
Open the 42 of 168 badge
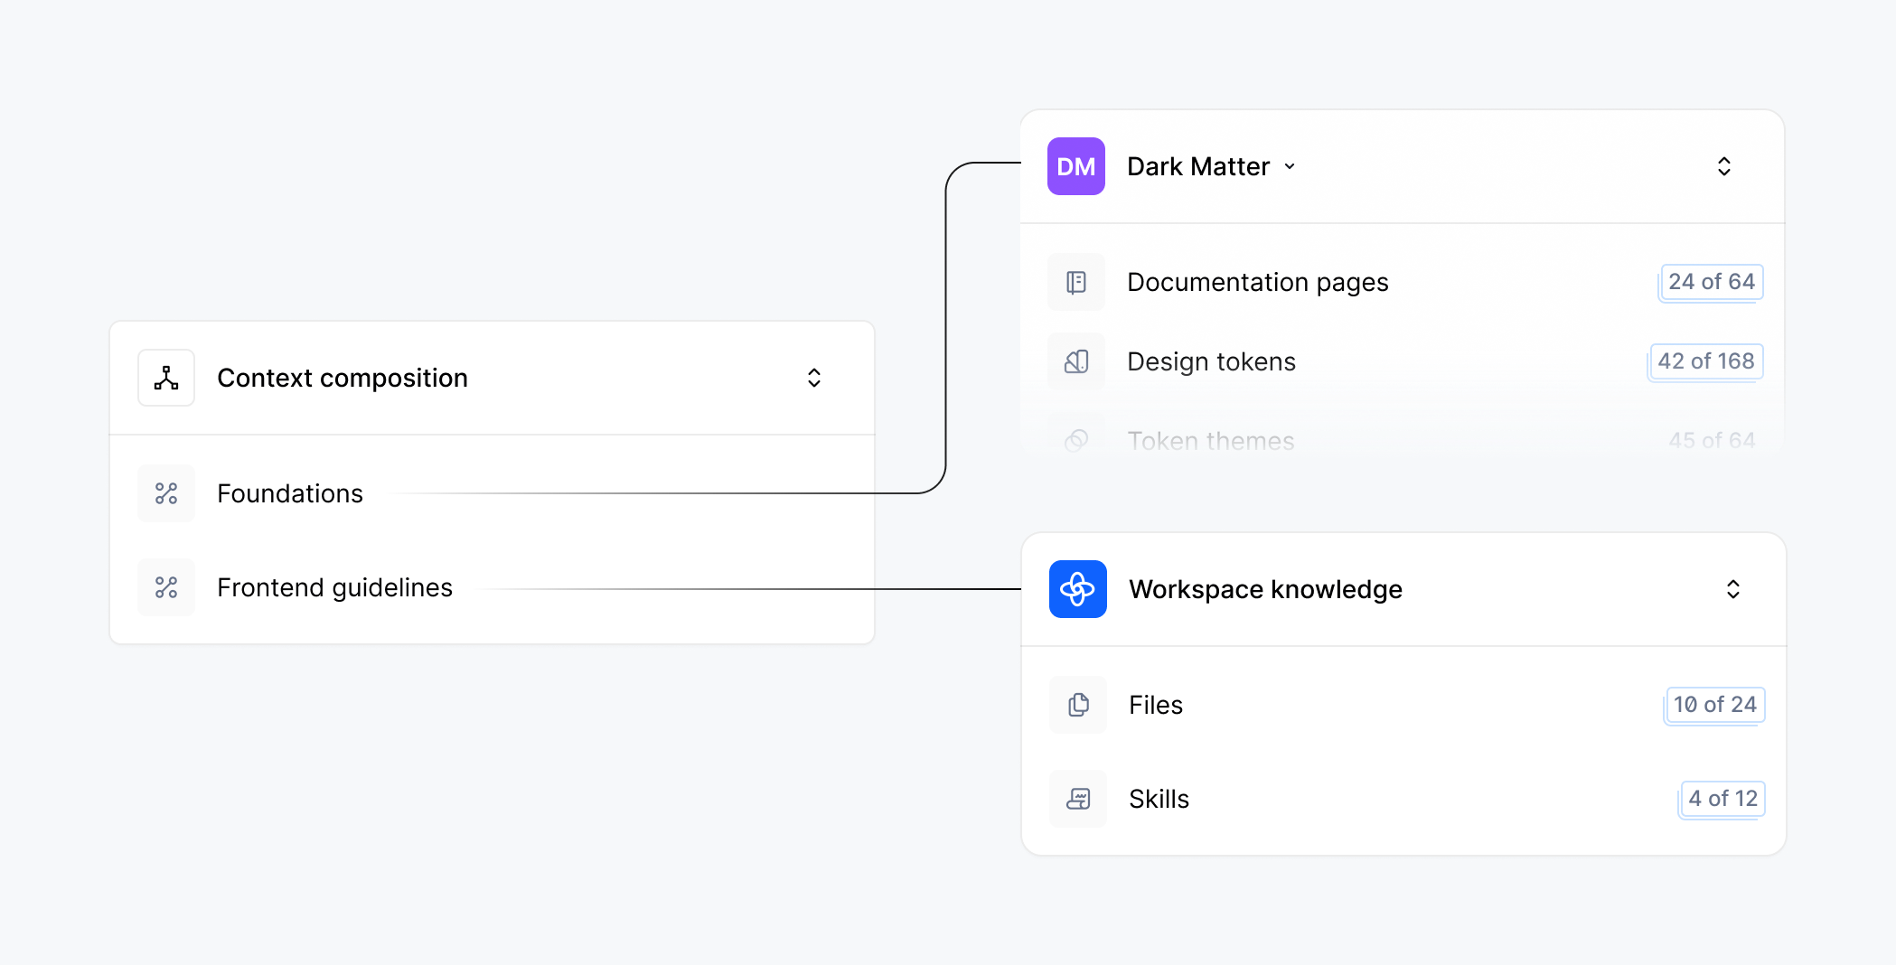pos(1706,361)
